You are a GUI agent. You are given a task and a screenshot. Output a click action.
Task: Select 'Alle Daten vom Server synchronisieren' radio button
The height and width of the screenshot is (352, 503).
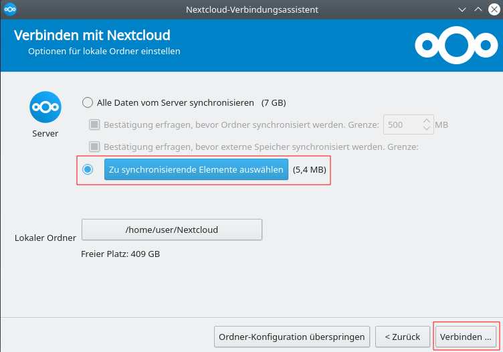click(x=88, y=102)
